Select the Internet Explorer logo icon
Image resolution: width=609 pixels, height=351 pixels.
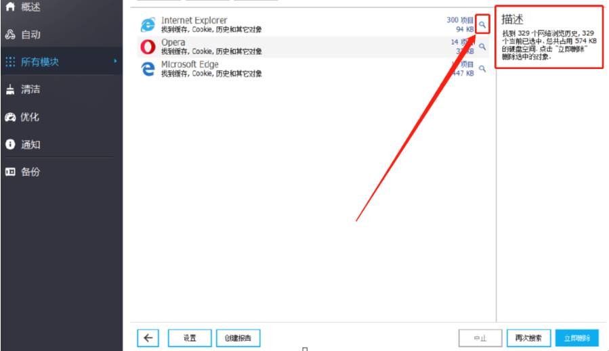coord(148,25)
